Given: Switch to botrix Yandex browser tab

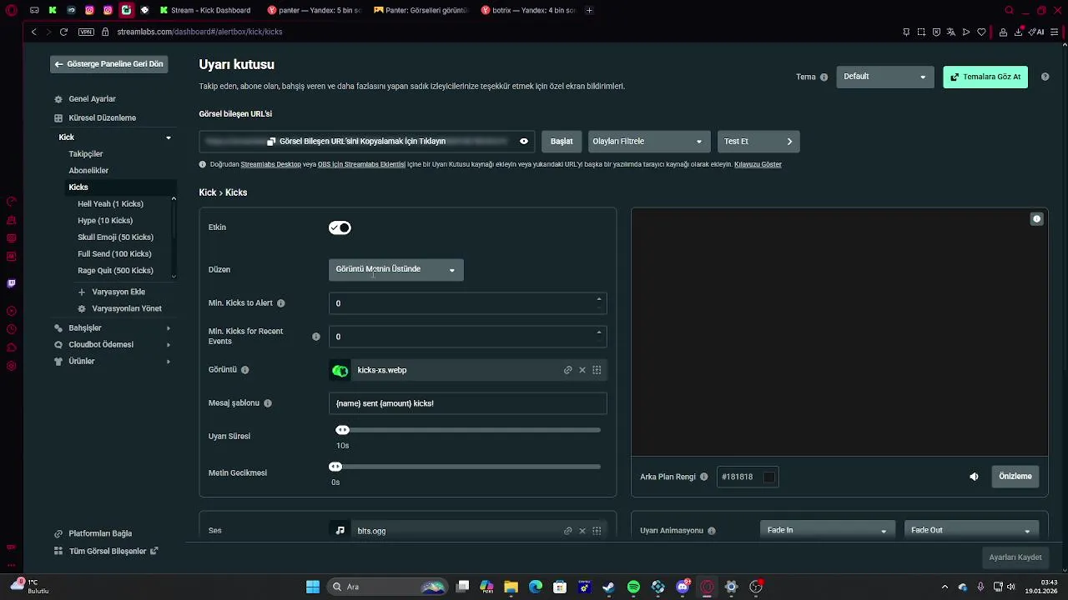Looking at the screenshot, I should tap(528, 10).
